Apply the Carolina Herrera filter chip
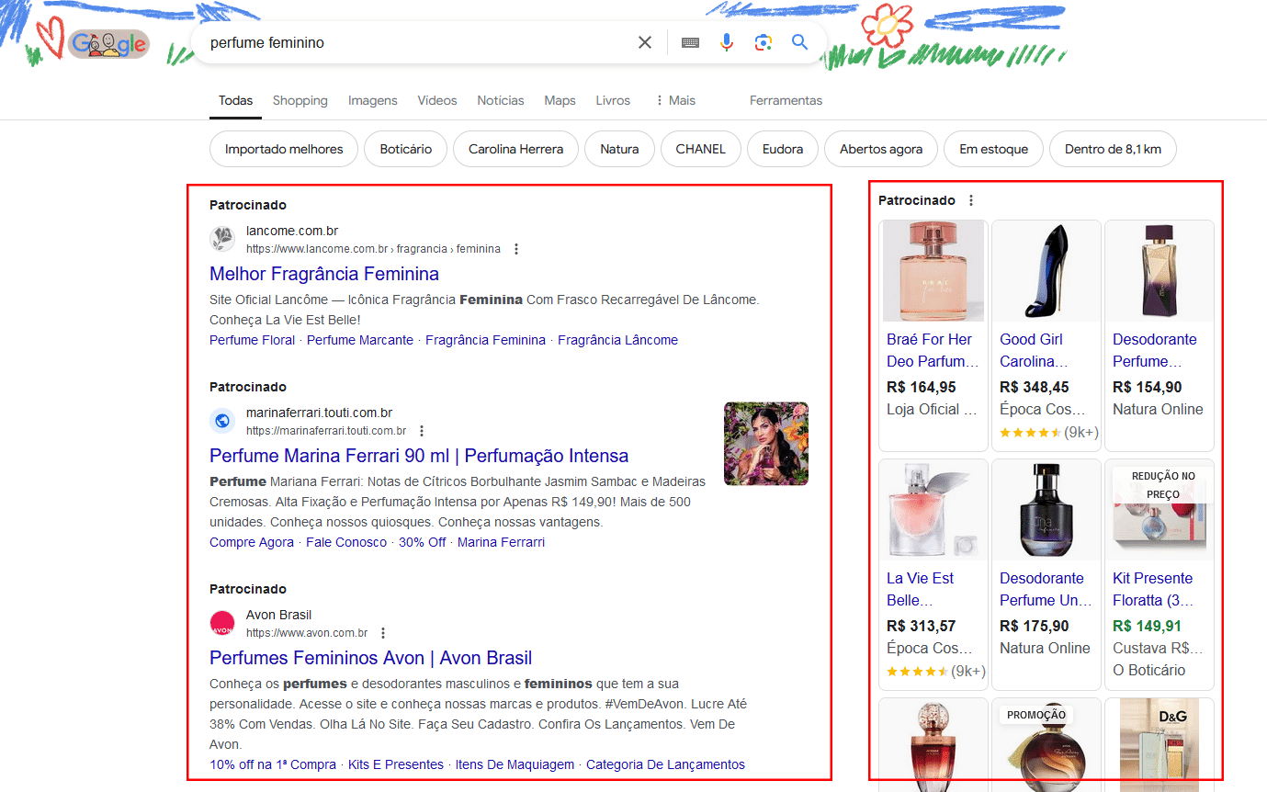The image size is (1267, 792). point(515,149)
